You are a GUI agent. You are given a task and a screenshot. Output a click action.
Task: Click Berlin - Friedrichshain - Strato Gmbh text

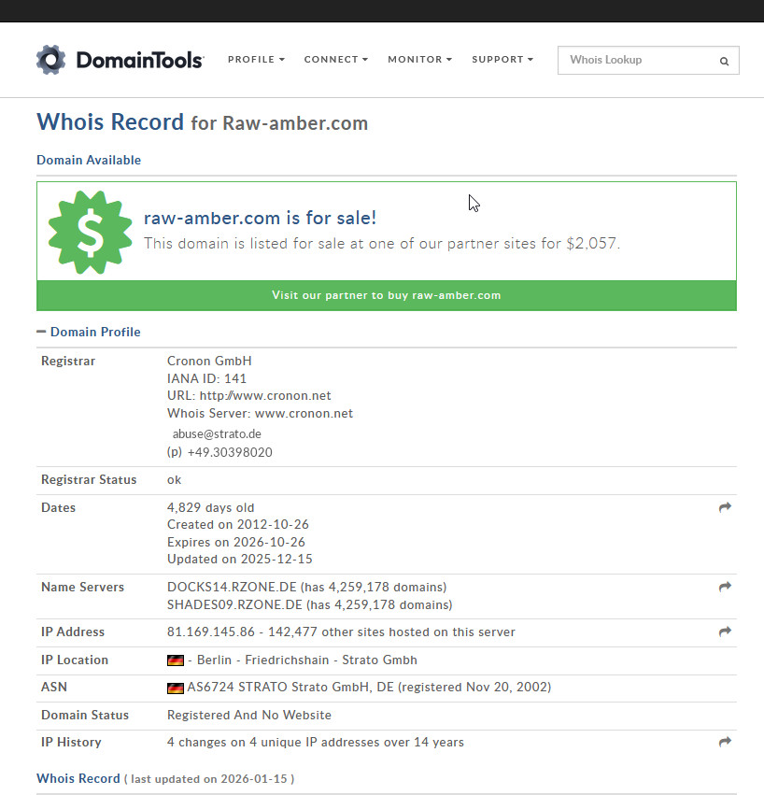pos(306,660)
